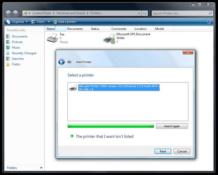This screenshot has height=175, width=218.
Task: Open Documents in Favorite Links
Action: (x=20, y=37)
